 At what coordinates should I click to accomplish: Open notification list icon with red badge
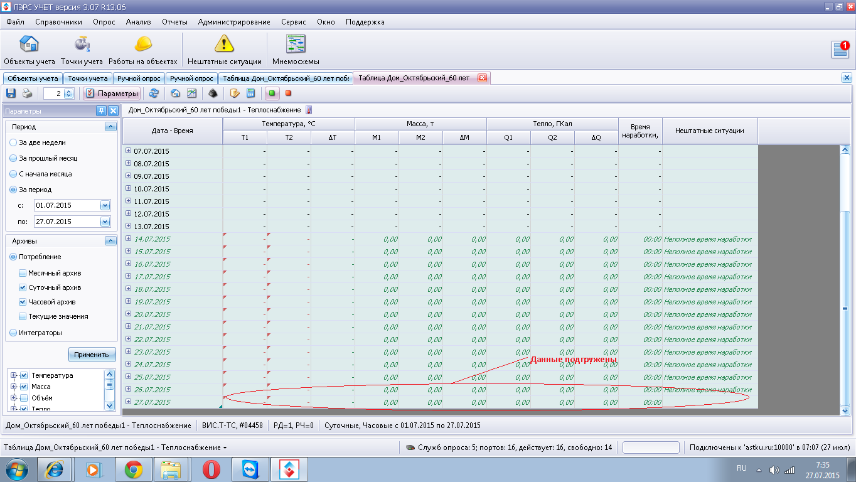[840, 50]
